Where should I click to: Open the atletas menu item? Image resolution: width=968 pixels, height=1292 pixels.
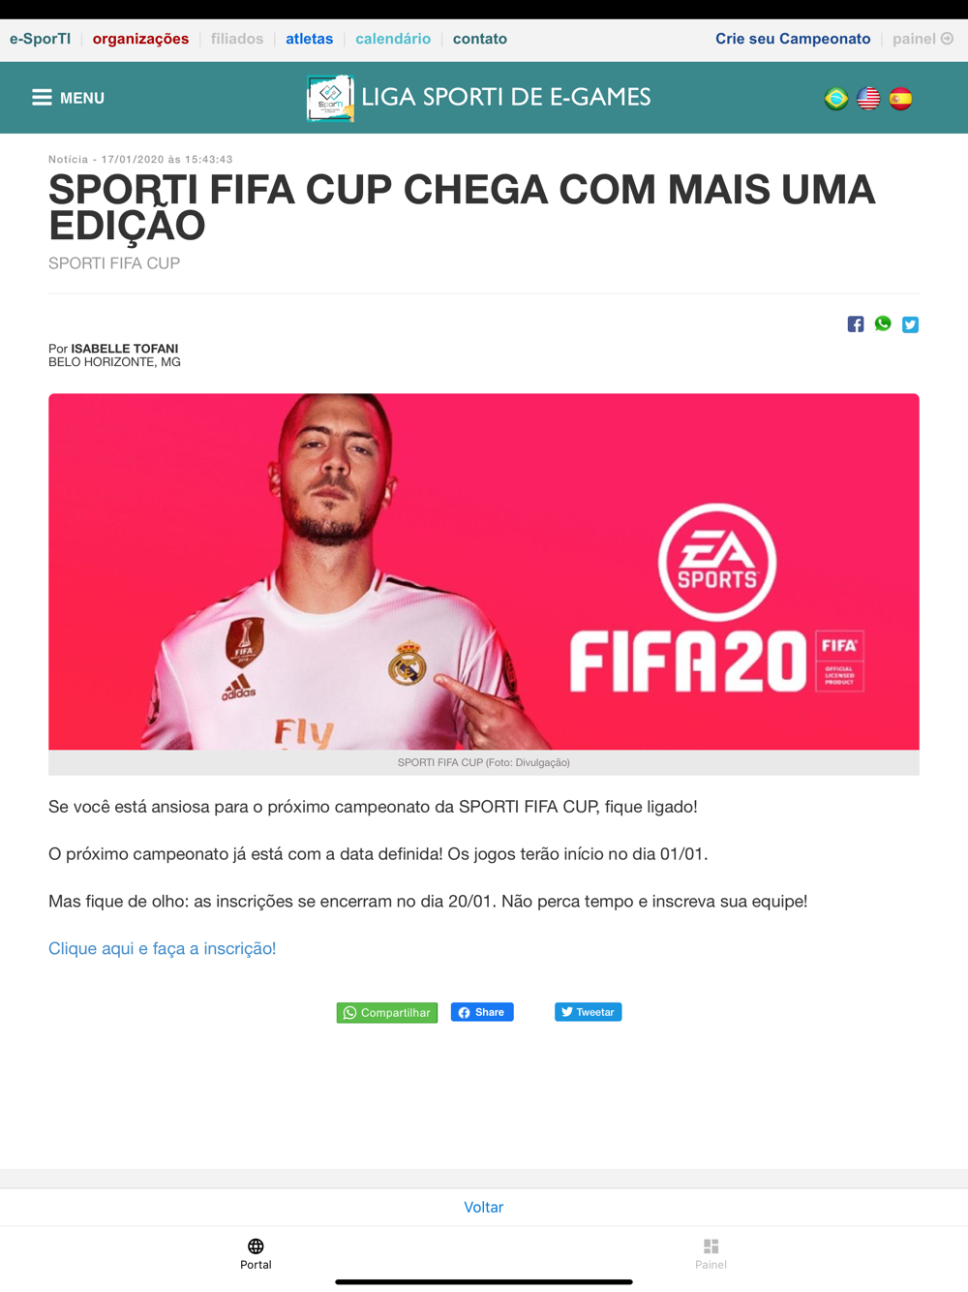coord(309,39)
